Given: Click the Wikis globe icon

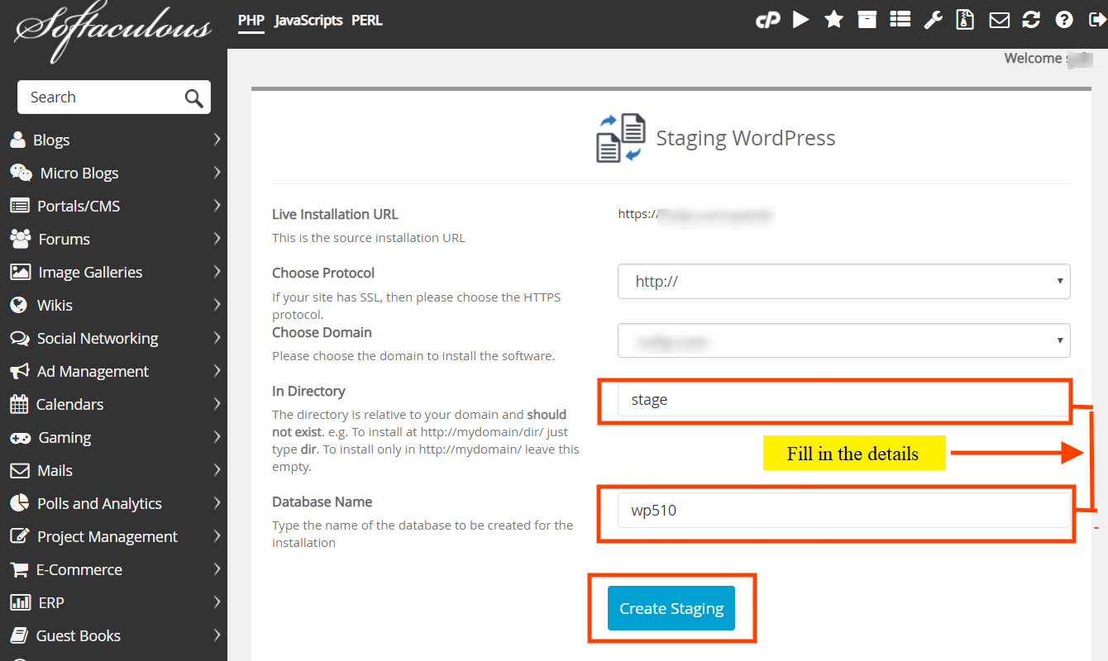Looking at the screenshot, I should [19, 305].
